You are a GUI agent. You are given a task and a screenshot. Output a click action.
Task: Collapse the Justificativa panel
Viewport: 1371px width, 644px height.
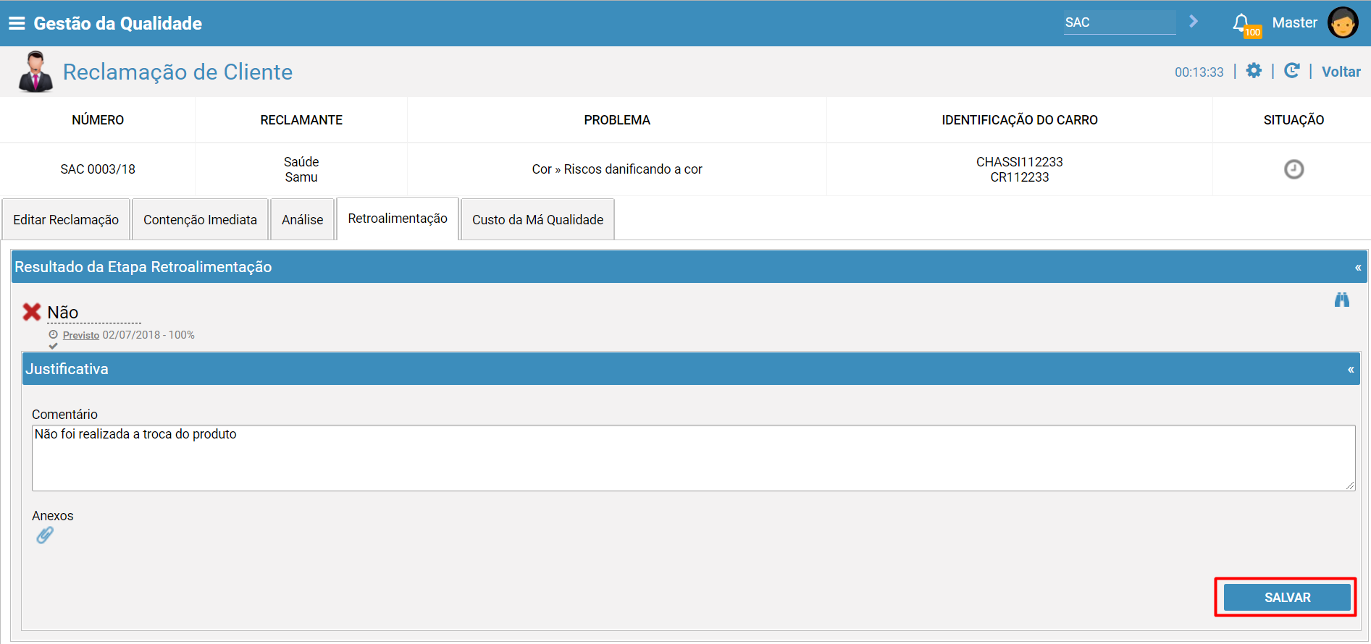(1351, 370)
